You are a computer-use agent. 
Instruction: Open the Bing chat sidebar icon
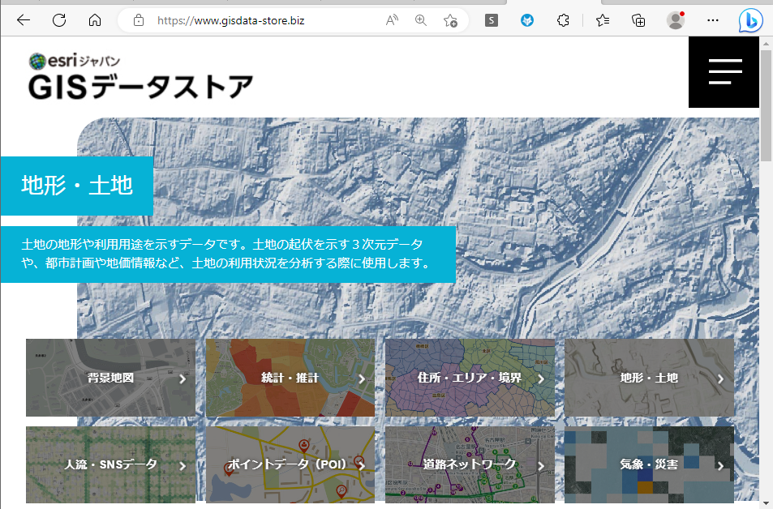point(750,20)
